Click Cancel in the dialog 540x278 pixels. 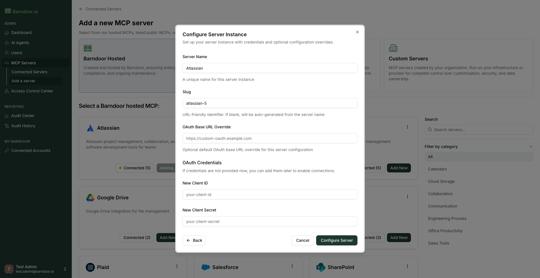click(303, 240)
